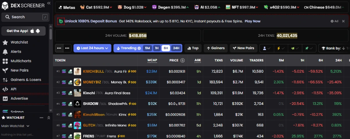Toggle the lightning boost filter
Viewport: 350px width, 139px height.
(x=281, y=48)
